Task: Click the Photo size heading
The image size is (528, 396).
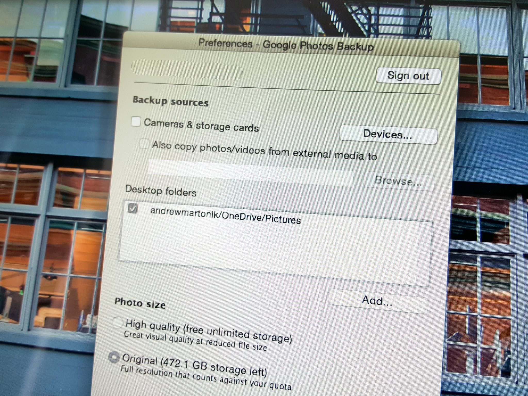Action: [x=140, y=303]
